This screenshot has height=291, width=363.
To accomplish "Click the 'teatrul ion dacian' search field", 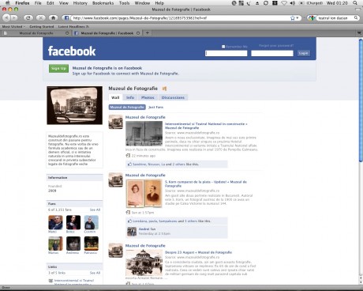I will point(334,18).
